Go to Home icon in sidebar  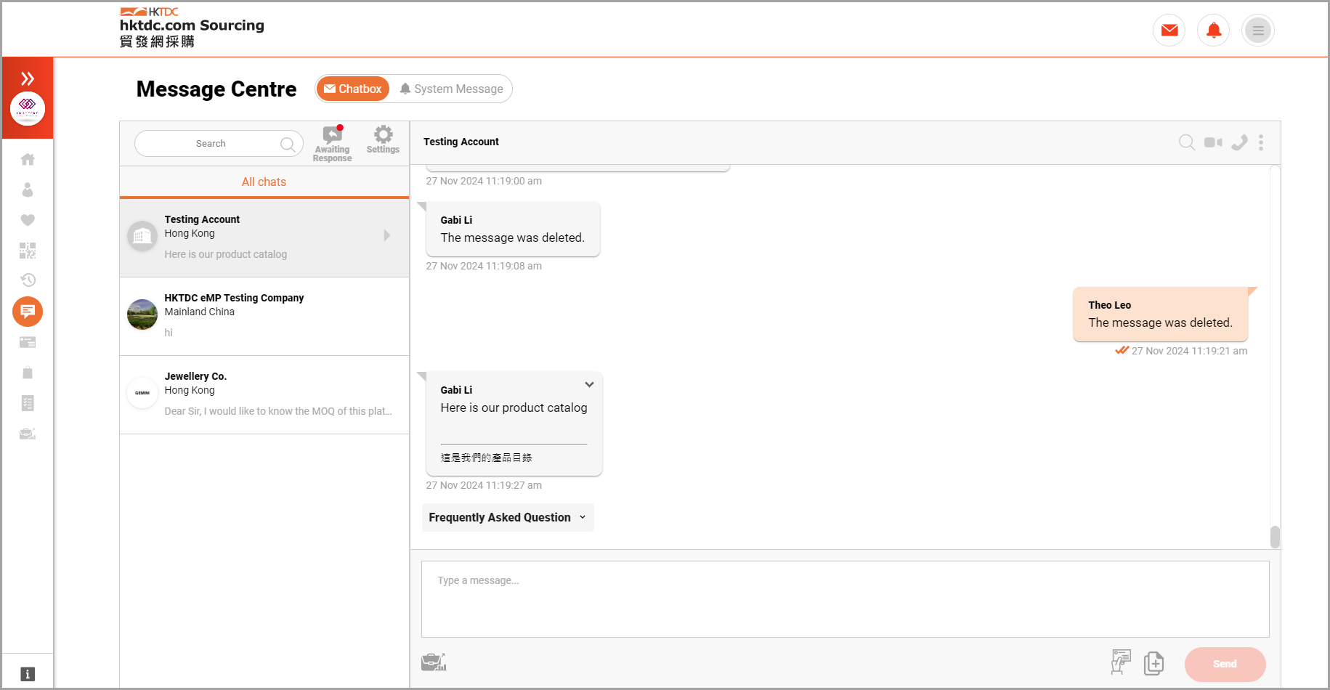(x=28, y=159)
